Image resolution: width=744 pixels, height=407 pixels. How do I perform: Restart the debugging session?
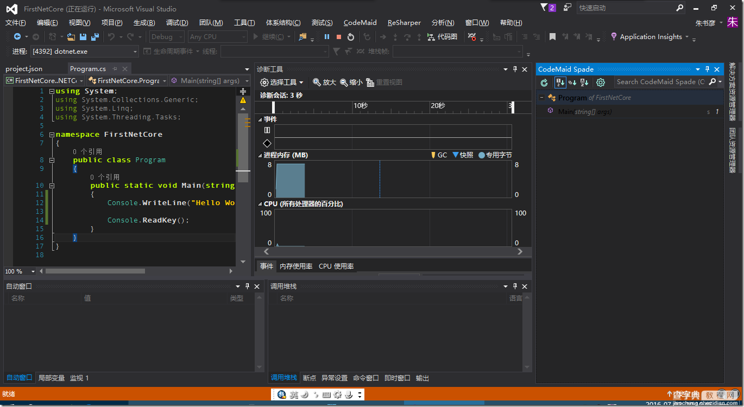[351, 37]
